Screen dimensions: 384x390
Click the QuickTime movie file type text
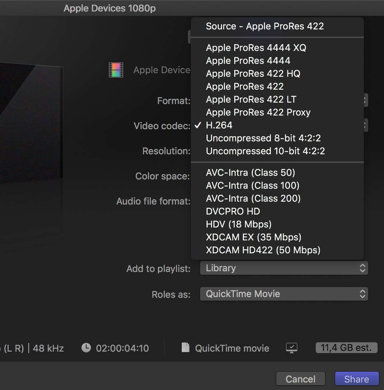click(232, 348)
